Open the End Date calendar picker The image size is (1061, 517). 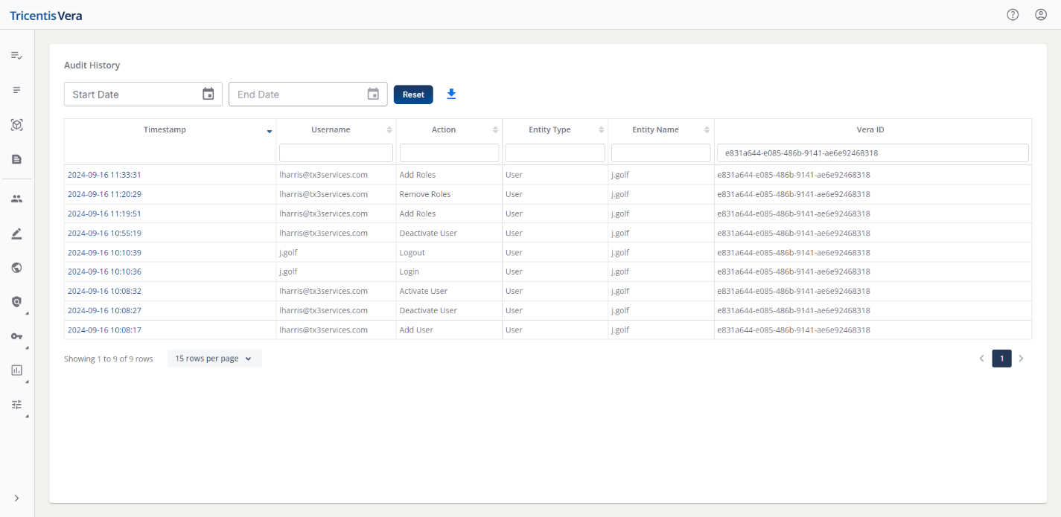[x=373, y=94]
